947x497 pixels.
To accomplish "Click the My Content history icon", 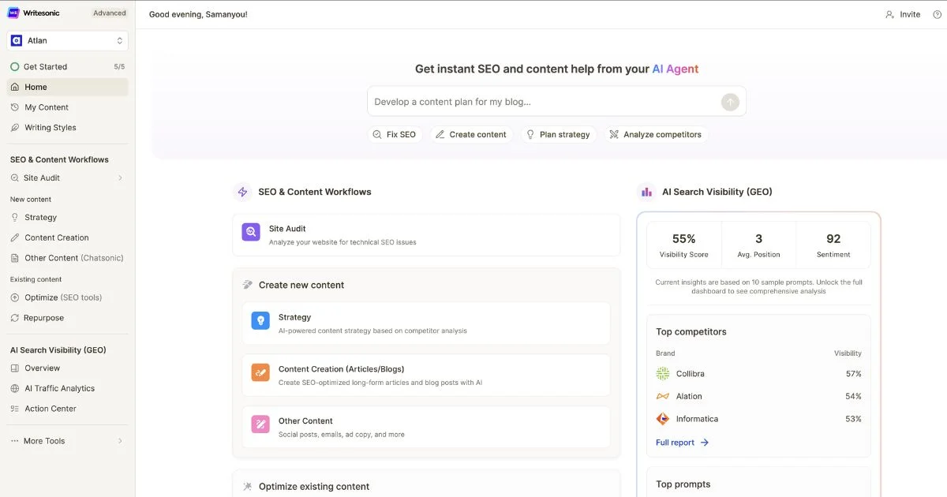I will pyautogui.click(x=15, y=107).
